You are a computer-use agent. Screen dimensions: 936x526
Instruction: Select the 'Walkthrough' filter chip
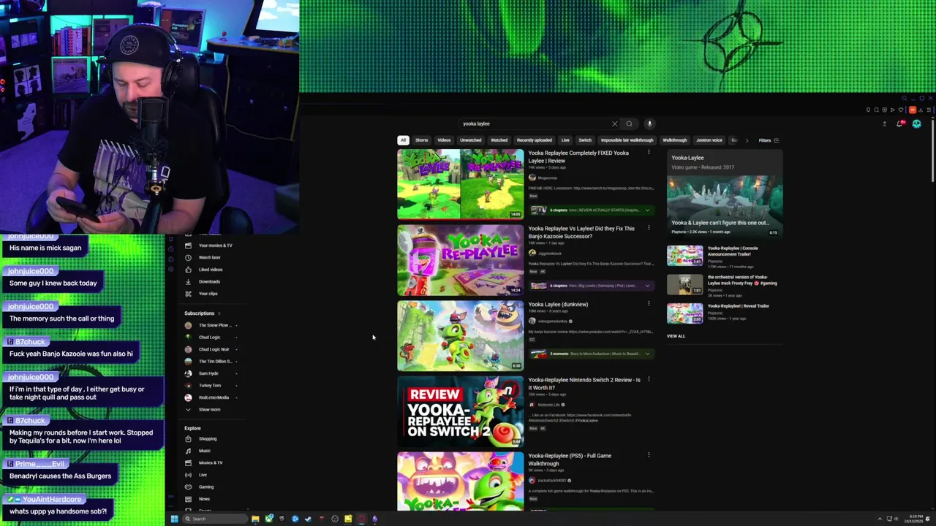(x=675, y=140)
